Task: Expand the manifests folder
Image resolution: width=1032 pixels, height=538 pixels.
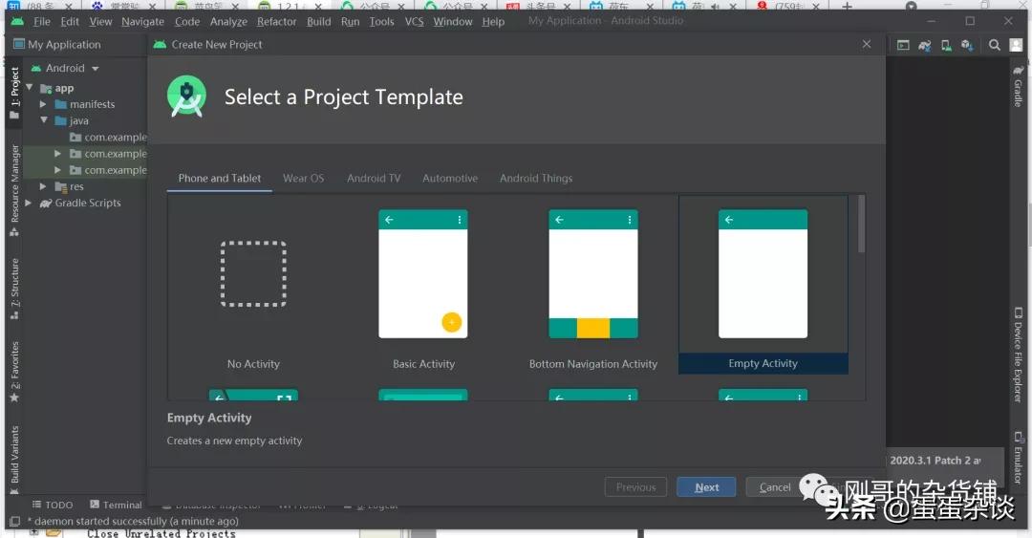Action: coord(43,104)
